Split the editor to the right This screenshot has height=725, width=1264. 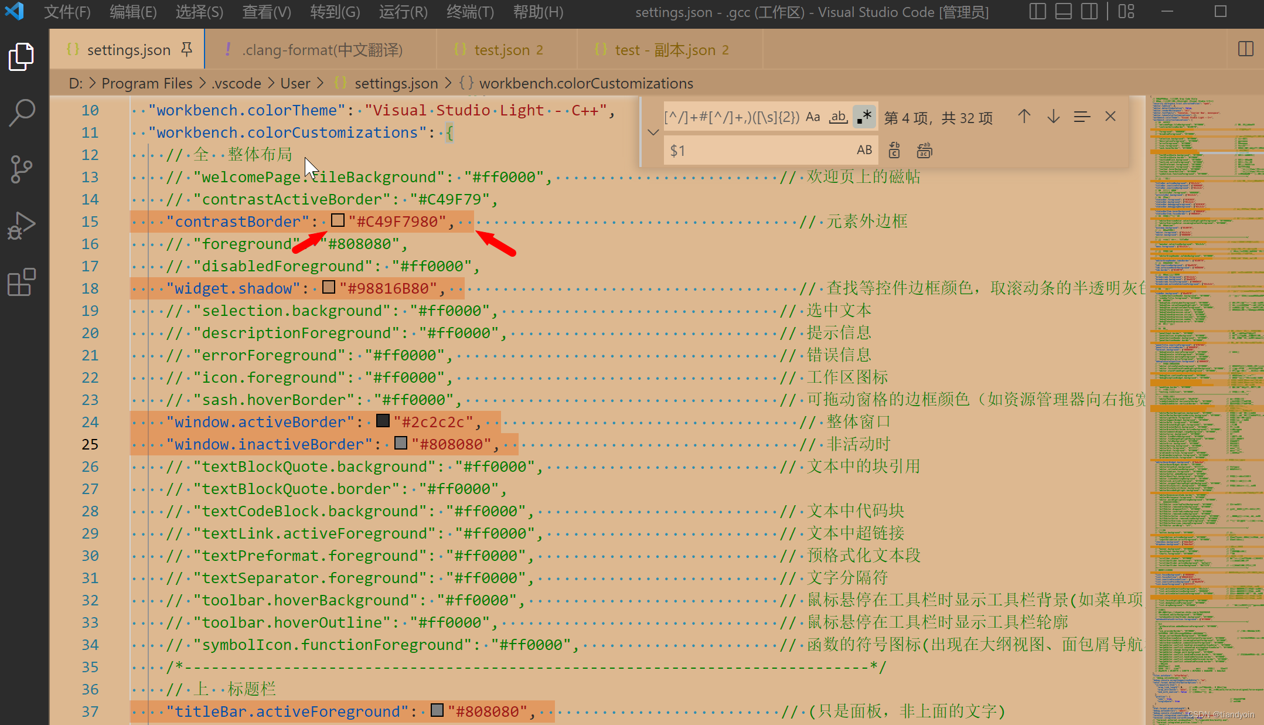tap(1245, 49)
